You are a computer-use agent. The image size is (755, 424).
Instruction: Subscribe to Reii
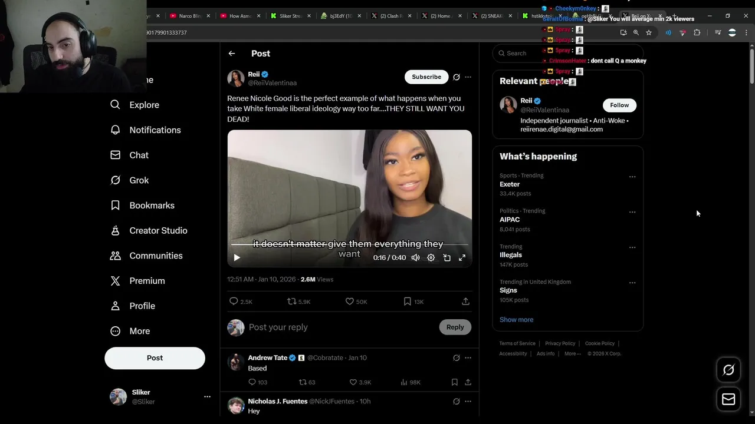click(x=426, y=77)
